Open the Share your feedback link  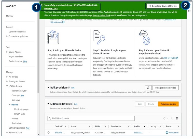[x=101, y=16]
